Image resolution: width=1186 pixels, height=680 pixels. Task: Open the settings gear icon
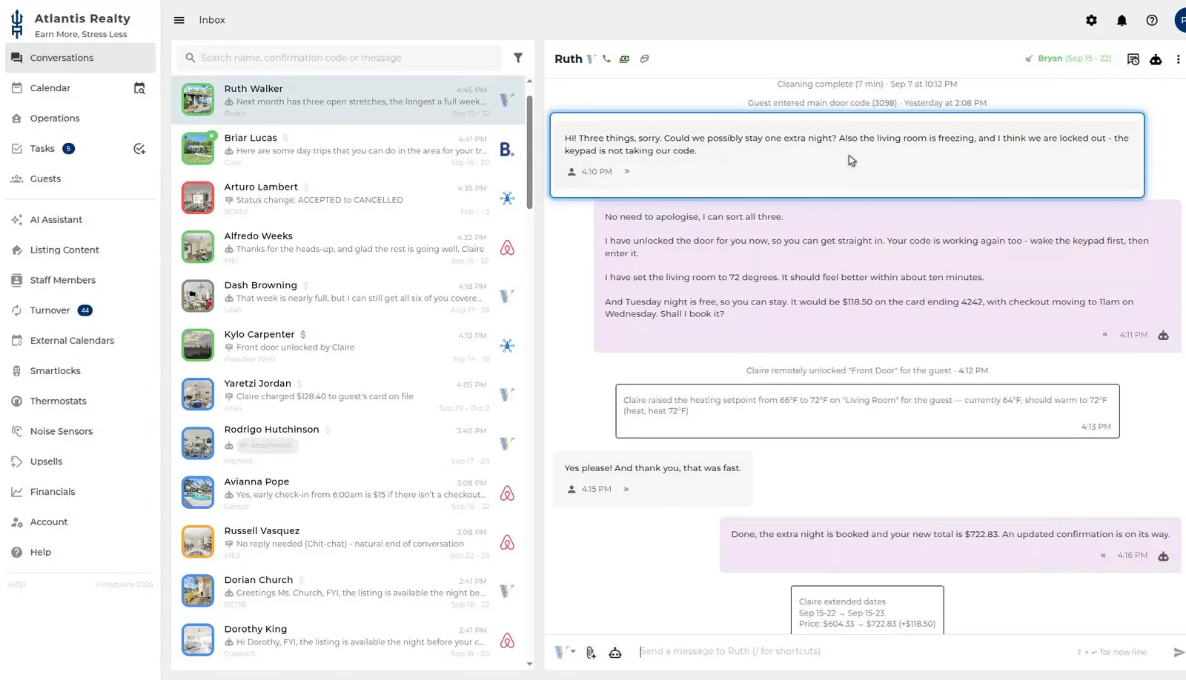(1091, 20)
